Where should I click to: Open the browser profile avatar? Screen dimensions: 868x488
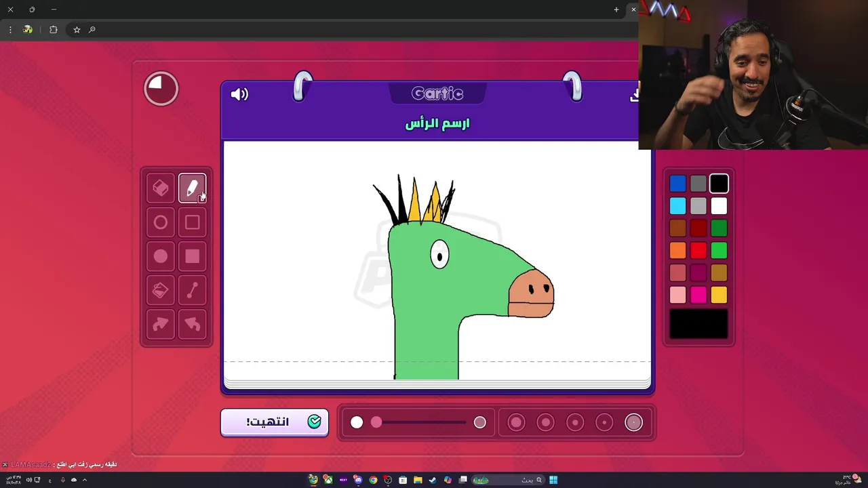click(x=28, y=30)
